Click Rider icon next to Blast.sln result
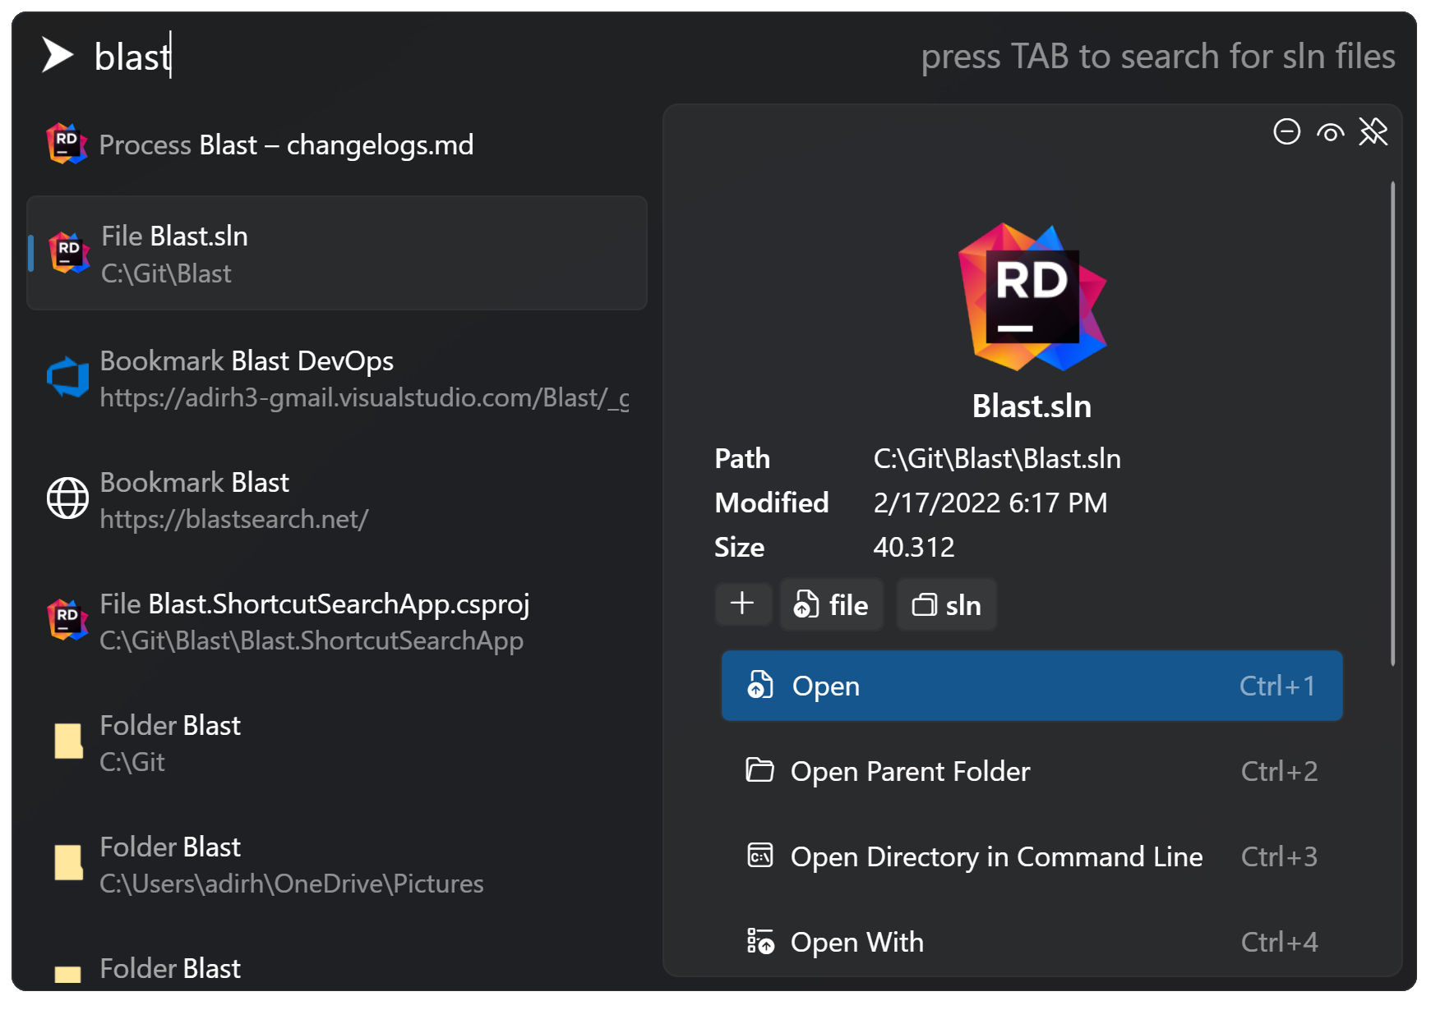Image resolution: width=1431 pixels, height=1010 pixels. pos(69,252)
